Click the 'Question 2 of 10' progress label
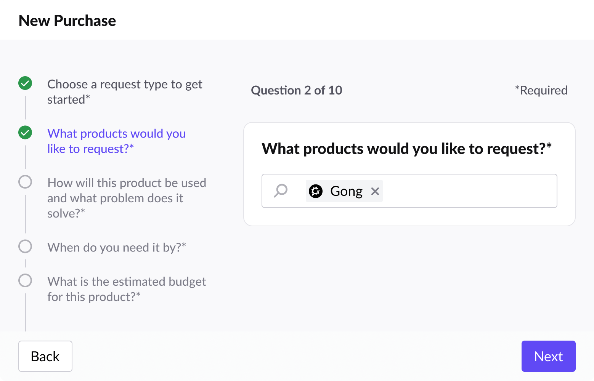Viewport: 594px width, 381px height. (x=296, y=90)
